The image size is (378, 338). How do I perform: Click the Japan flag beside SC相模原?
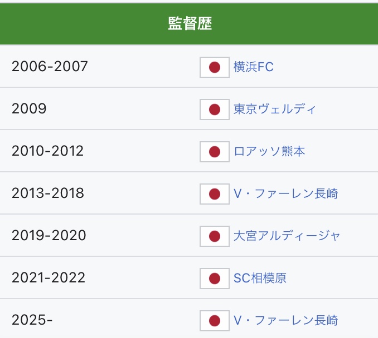tap(215, 279)
